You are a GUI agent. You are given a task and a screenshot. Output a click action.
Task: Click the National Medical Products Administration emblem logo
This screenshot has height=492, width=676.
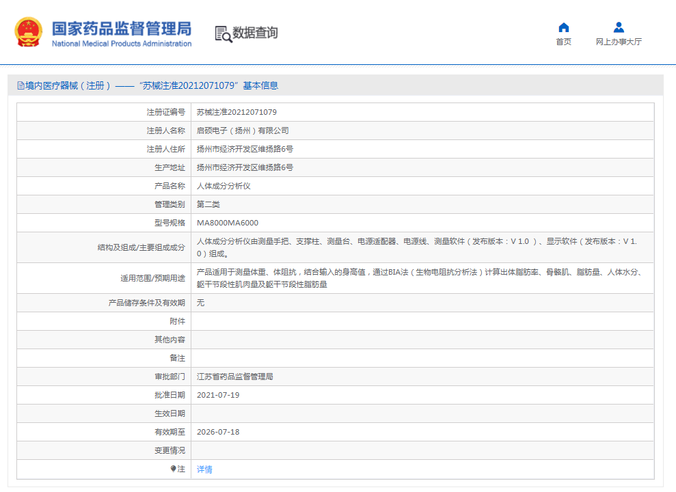[27, 30]
